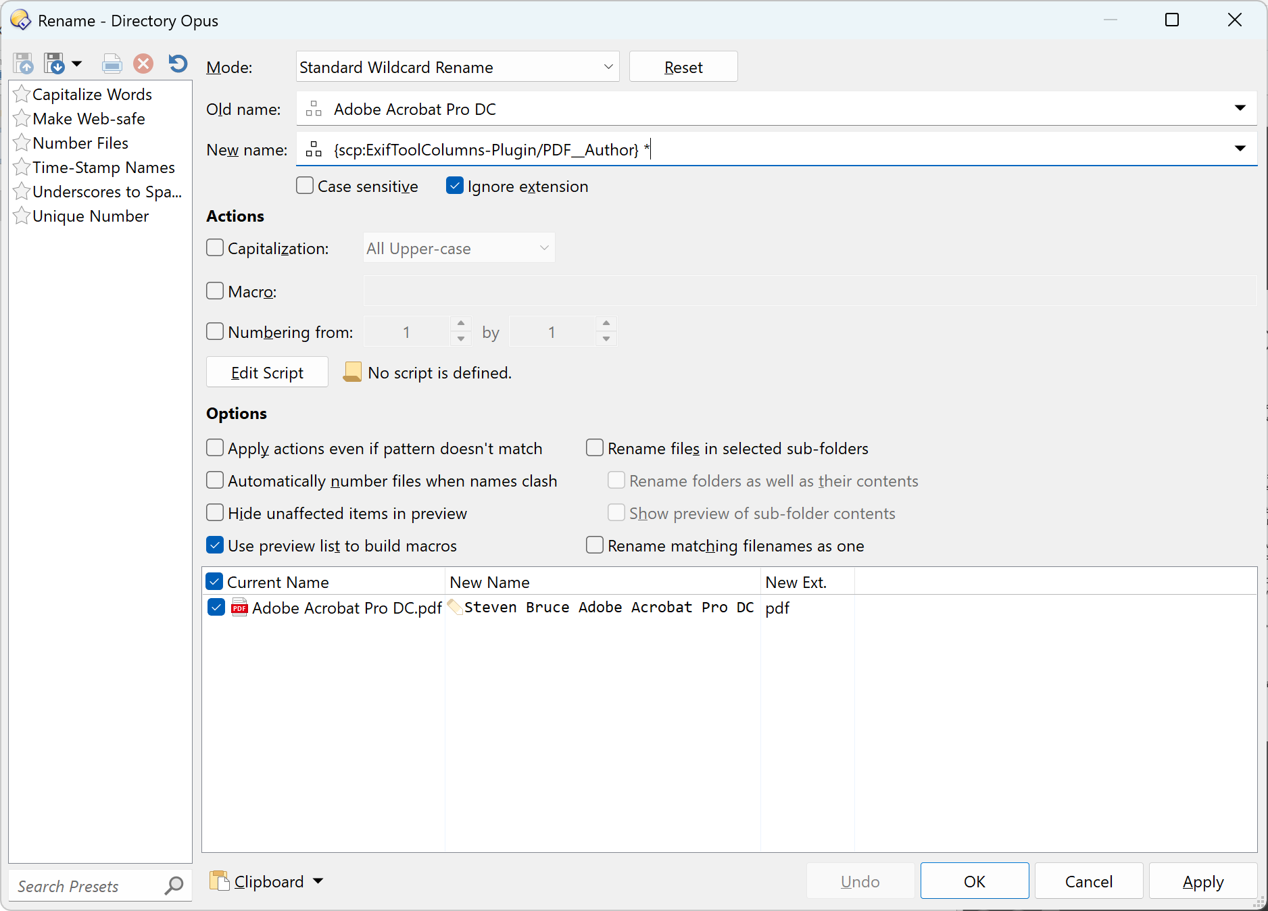Choose the Unique Number preset
Screen dimensions: 1268x911
pyautogui.click(x=91, y=216)
